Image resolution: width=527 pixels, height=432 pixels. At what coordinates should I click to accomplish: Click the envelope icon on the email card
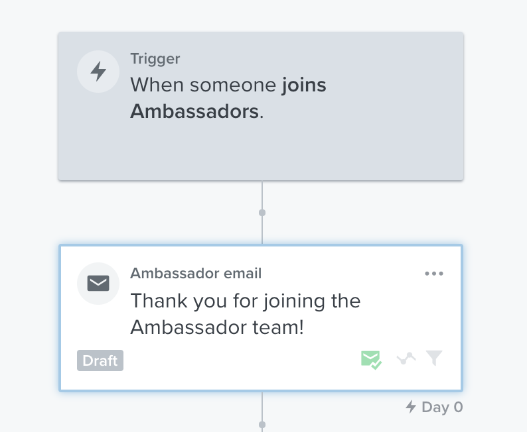98,284
